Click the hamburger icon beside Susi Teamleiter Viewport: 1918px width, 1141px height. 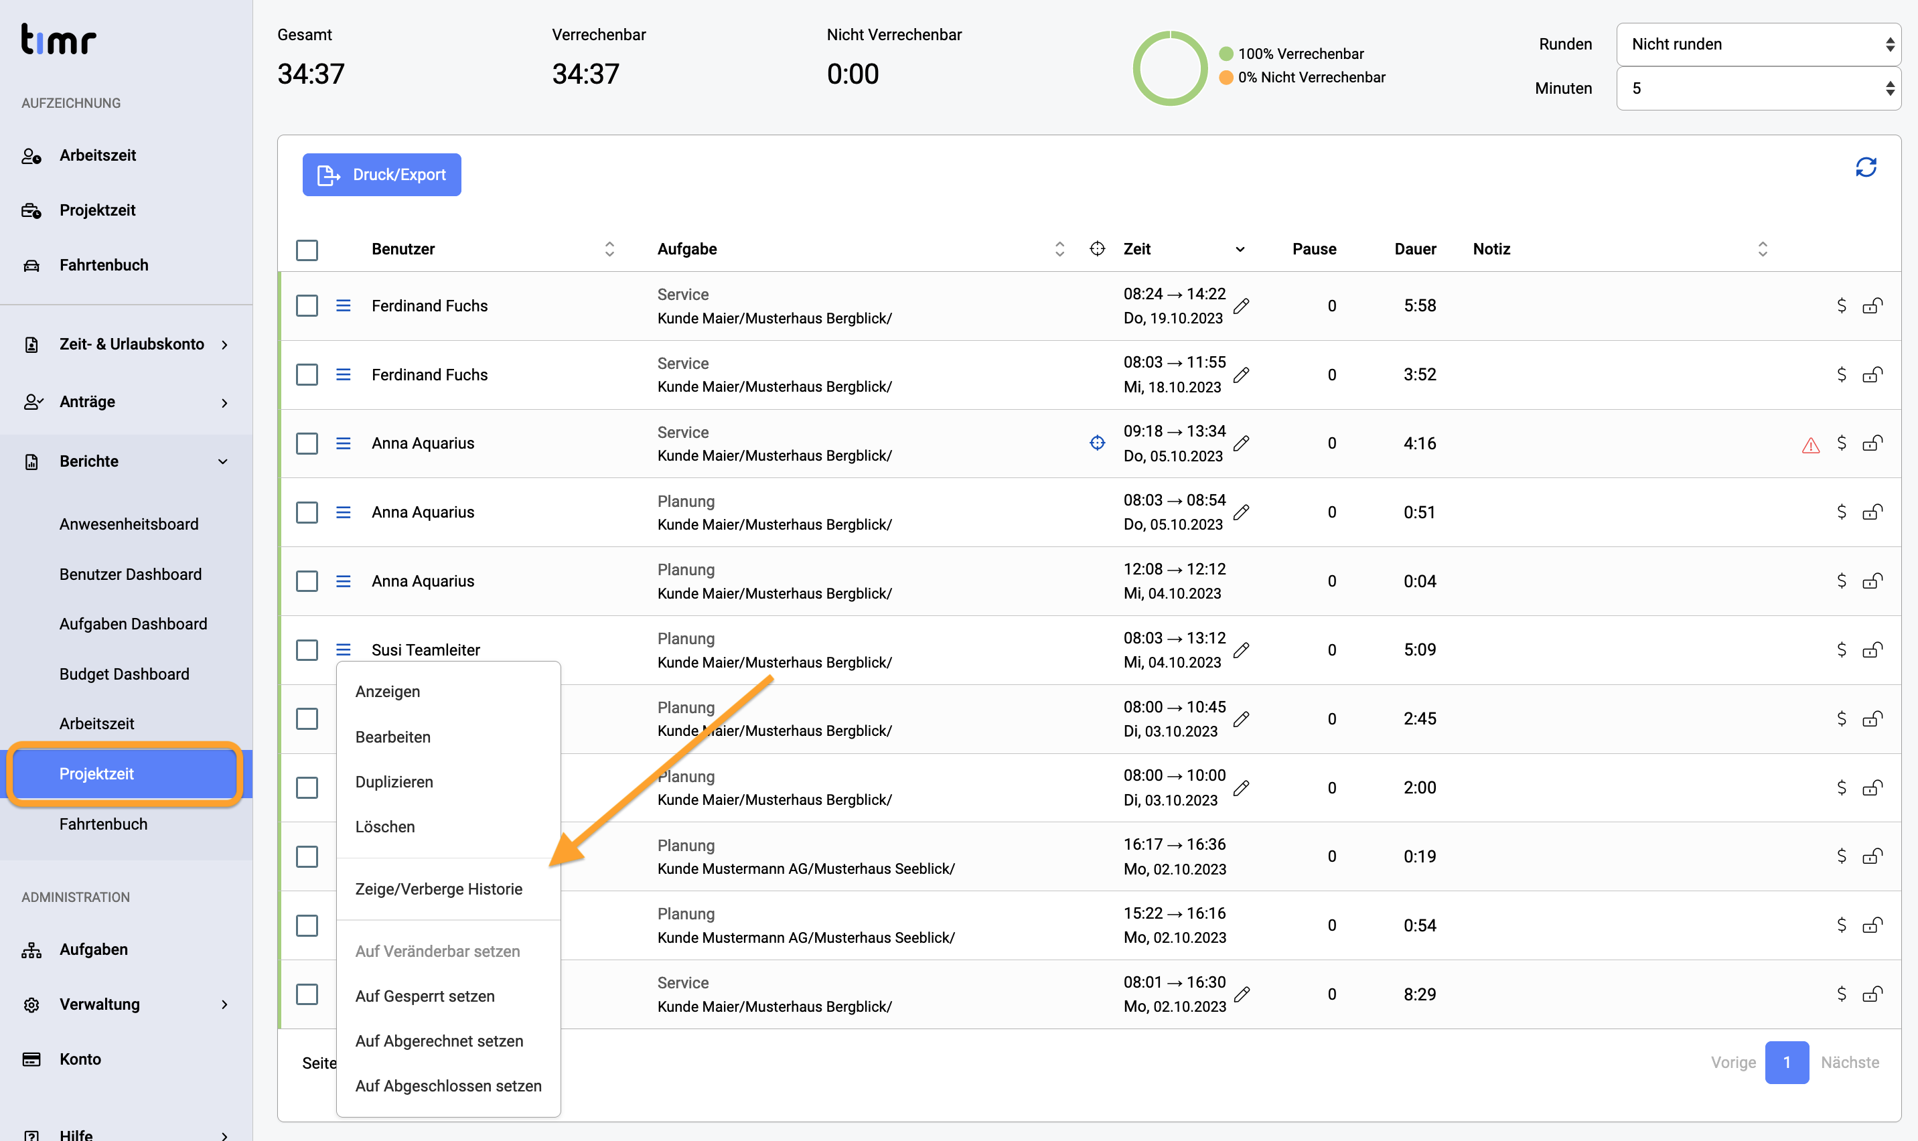pos(344,650)
